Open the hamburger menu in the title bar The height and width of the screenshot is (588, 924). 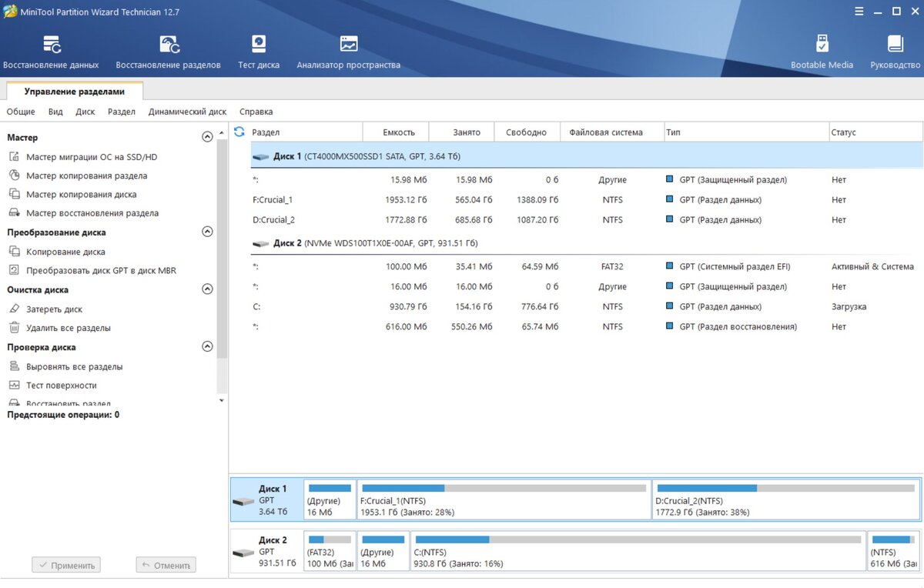click(859, 12)
